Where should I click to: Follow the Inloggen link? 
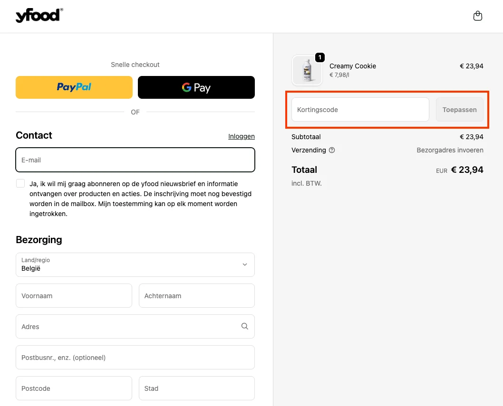(x=241, y=136)
